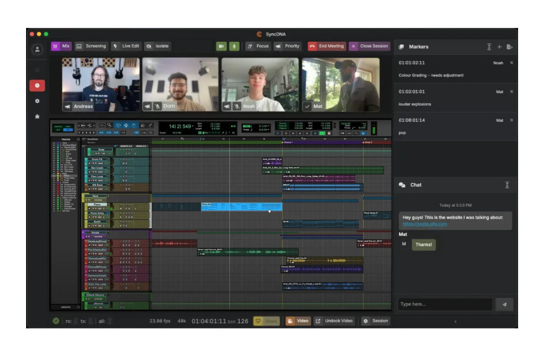Collapse the Chat panel
This screenshot has height=352, width=548.
click(507, 185)
